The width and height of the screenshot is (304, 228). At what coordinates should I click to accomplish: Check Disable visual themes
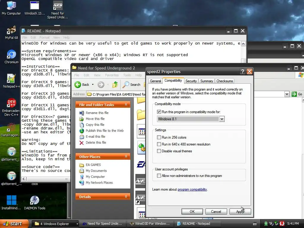(159, 151)
